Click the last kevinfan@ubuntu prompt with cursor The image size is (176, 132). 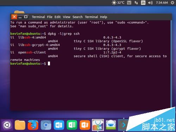pyautogui.click(x=30, y=64)
